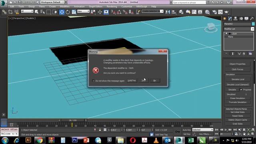Activate the Select and Scale tool

(x=74, y=12)
